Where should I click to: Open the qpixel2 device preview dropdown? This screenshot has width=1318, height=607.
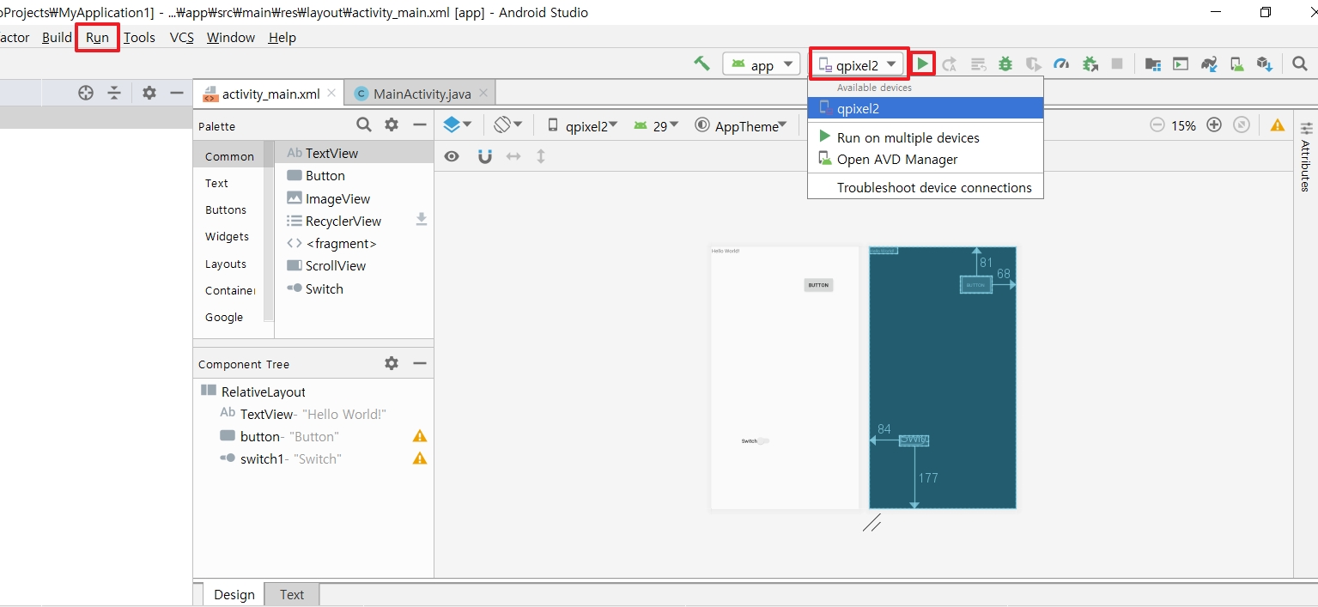click(583, 125)
